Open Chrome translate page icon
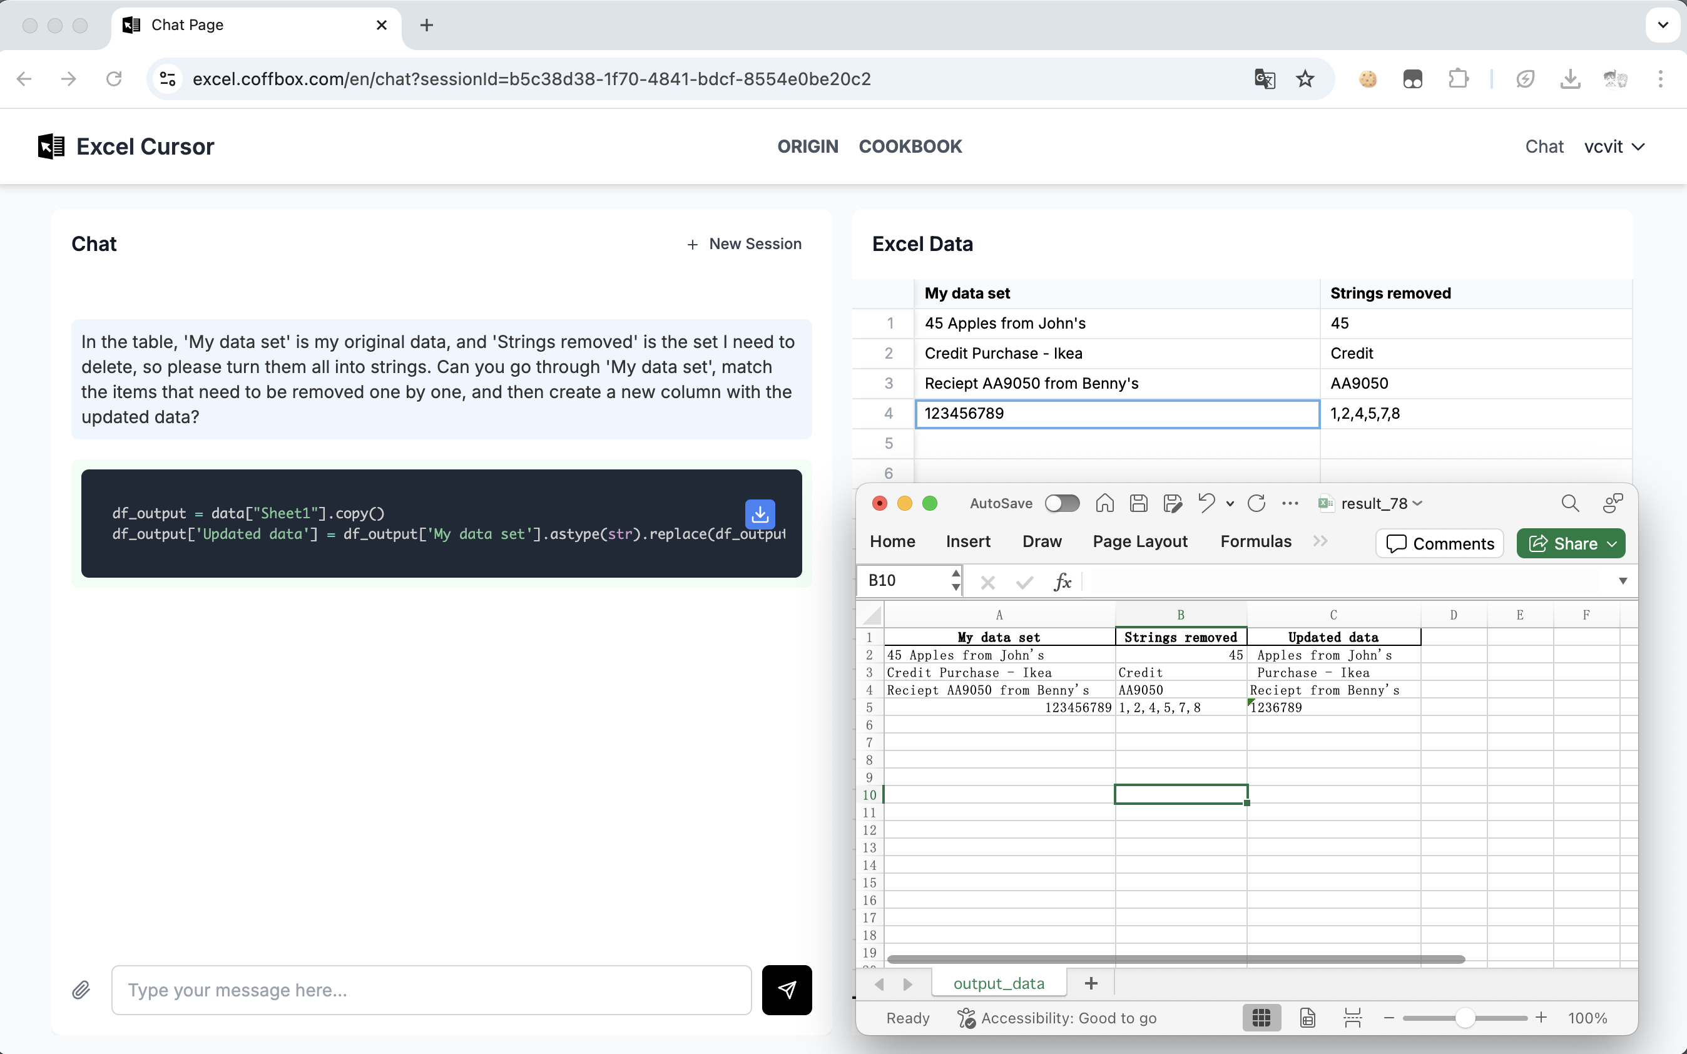This screenshot has height=1054, width=1687. pyautogui.click(x=1265, y=79)
